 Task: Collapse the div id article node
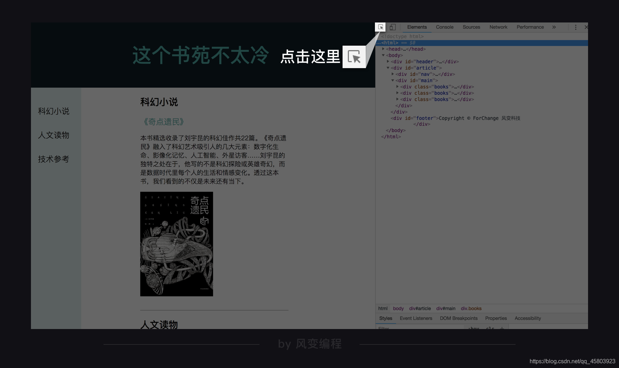tap(388, 68)
